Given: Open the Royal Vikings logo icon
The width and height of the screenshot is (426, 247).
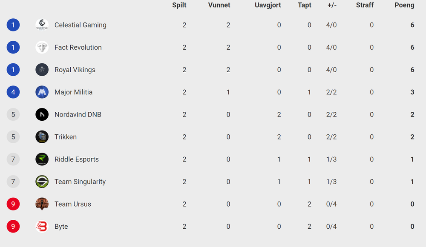Looking at the screenshot, I should point(42,70).
